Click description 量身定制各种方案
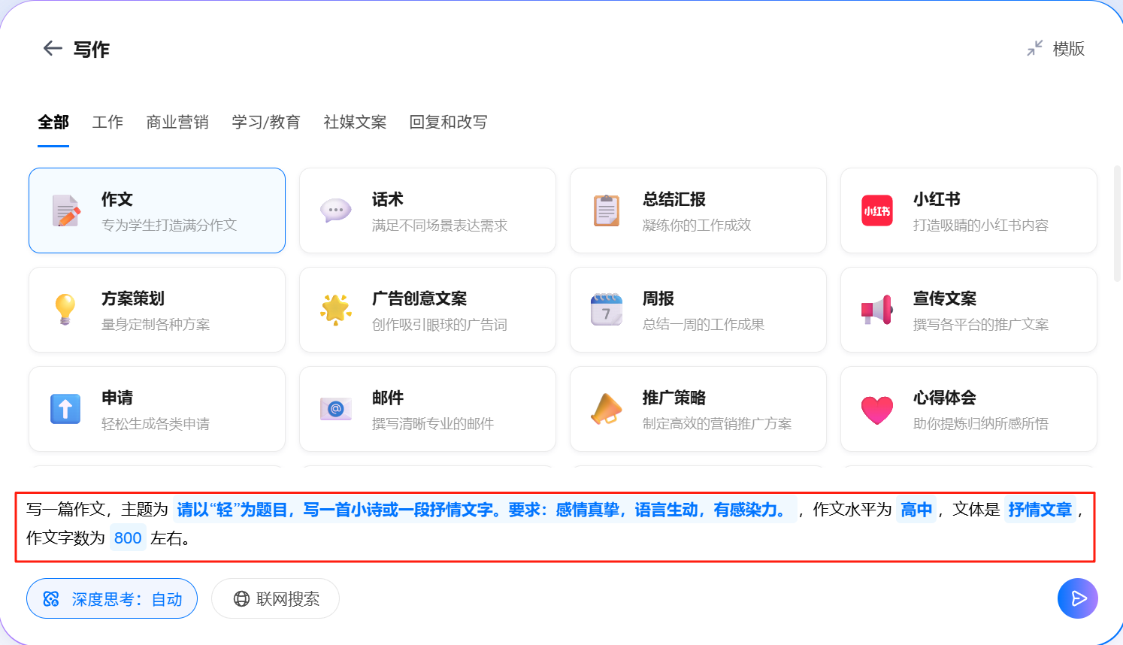 click(156, 324)
